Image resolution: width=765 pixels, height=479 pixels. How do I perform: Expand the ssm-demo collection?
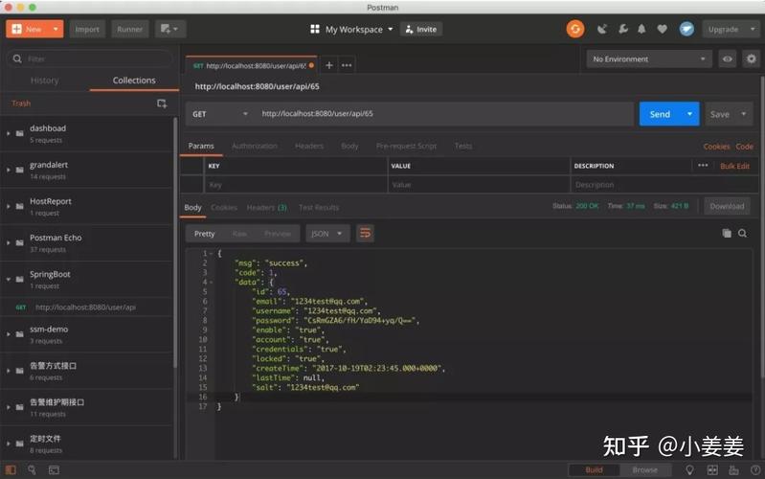[x=9, y=334]
